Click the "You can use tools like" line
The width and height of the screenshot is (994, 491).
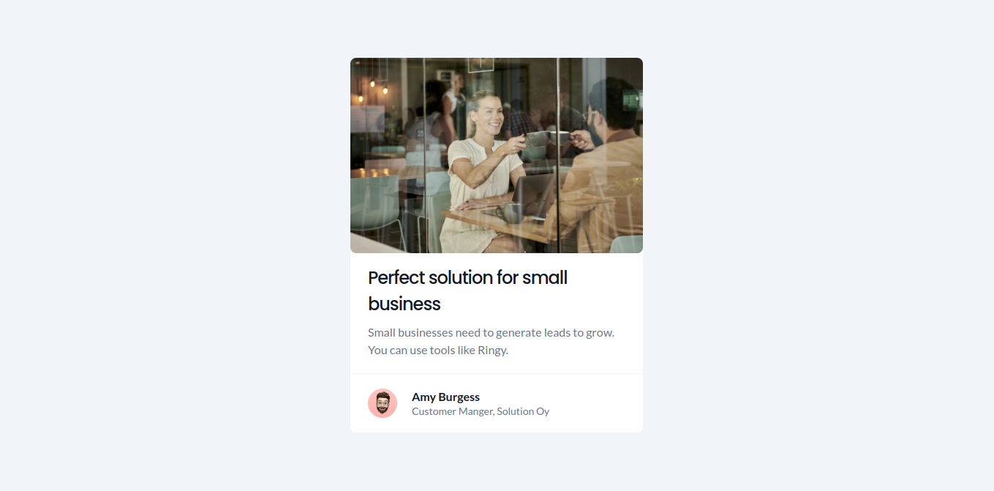pyautogui.click(x=421, y=351)
